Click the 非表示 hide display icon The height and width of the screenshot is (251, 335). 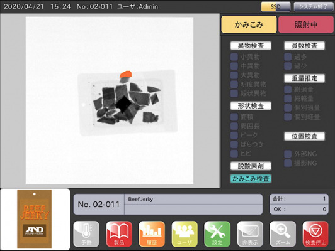tap(250, 234)
